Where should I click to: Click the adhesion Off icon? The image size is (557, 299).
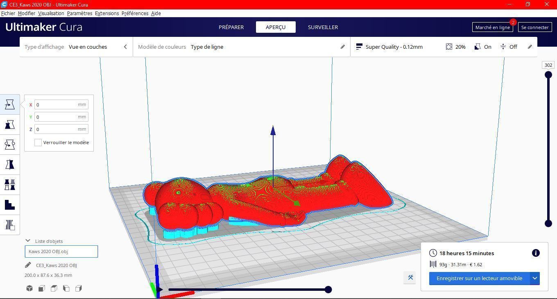(503, 47)
